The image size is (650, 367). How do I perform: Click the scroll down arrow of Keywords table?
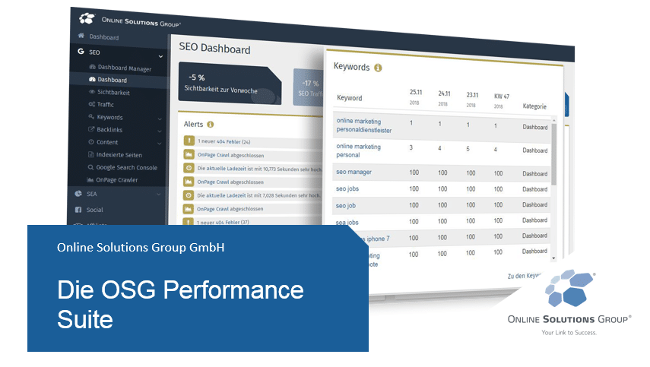(553, 258)
